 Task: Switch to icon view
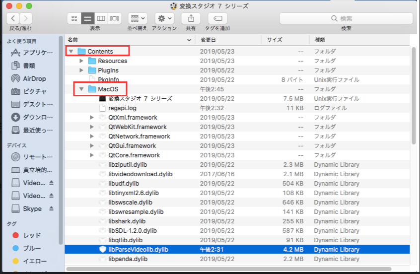(74, 18)
